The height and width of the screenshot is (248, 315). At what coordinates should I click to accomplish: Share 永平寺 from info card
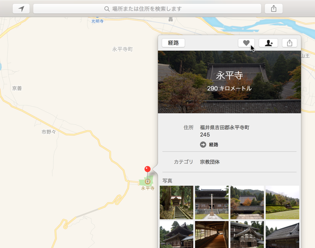(290, 43)
